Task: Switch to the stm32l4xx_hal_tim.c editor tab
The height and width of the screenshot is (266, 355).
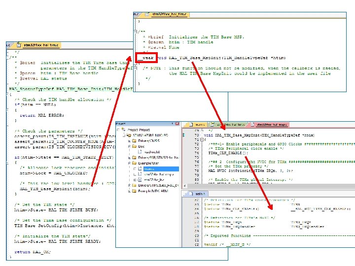Action: click(228, 125)
